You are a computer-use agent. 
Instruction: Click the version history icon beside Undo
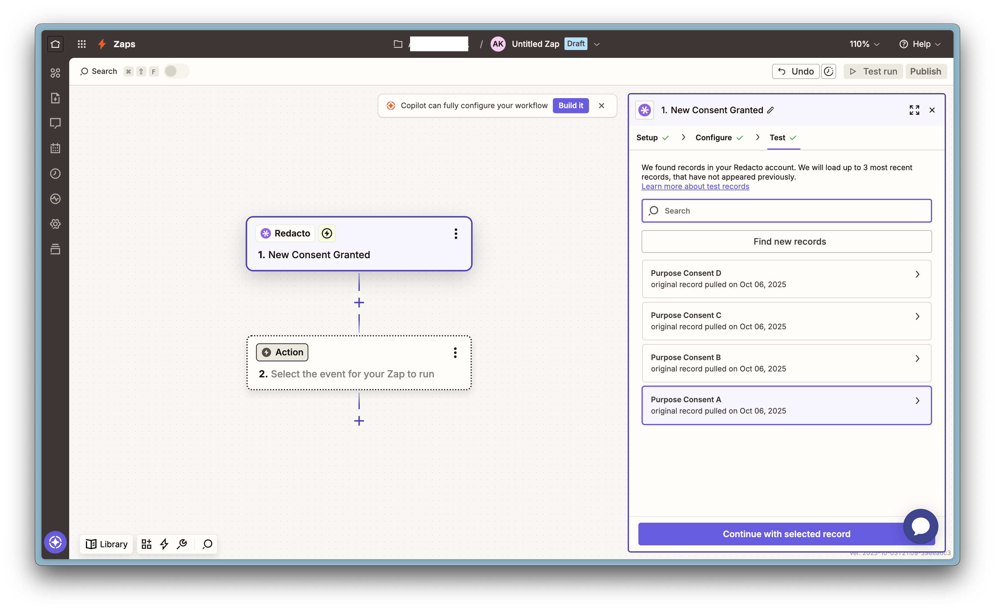[x=829, y=71]
